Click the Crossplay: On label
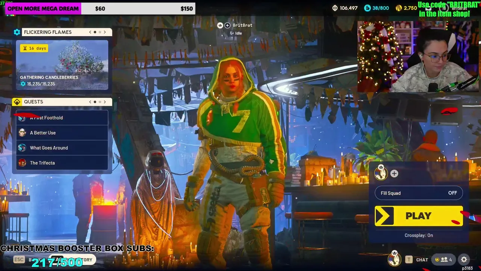The height and width of the screenshot is (271, 481). (x=419, y=235)
